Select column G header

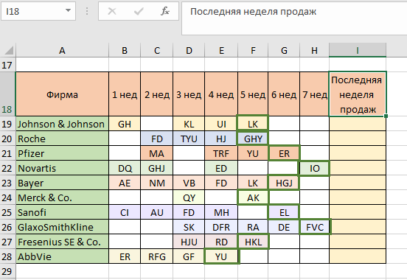click(x=284, y=50)
